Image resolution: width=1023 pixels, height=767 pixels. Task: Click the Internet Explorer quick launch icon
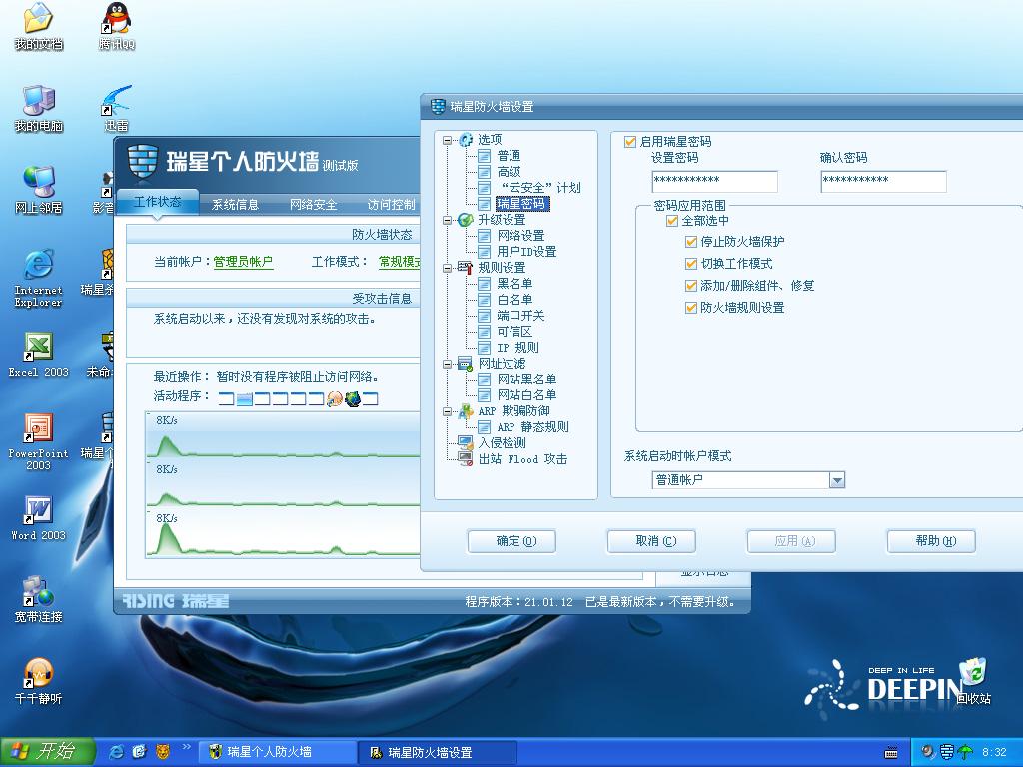(117, 752)
